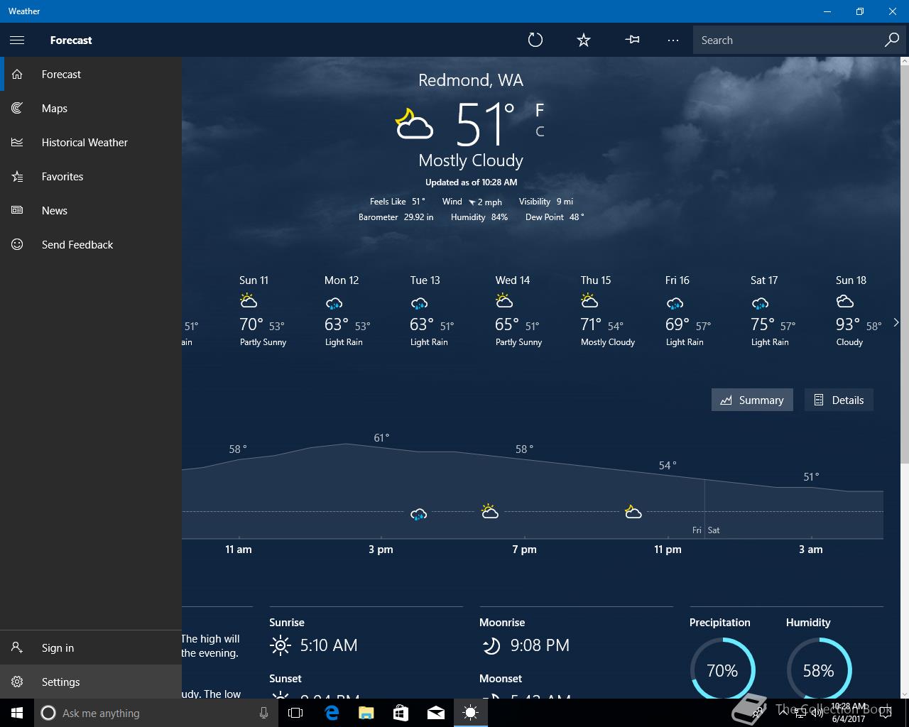Image resolution: width=909 pixels, height=727 pixels.
Task: Open Forecast in the sidebar
Action: pyautogui.click(x=91, y=74)
